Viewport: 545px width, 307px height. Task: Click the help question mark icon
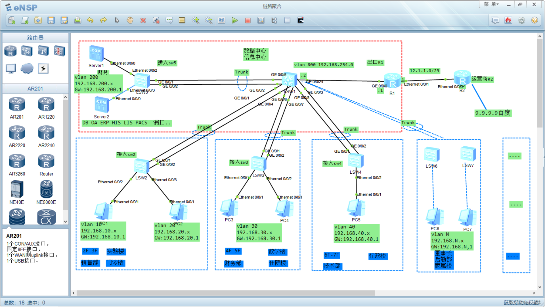pyautogui.click(x=534, y=20)
